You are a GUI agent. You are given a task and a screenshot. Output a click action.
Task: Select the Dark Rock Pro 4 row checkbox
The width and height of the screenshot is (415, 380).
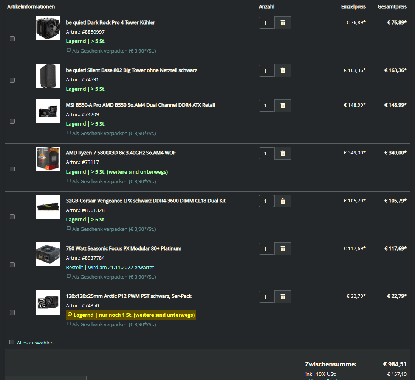tap(12, 39)
